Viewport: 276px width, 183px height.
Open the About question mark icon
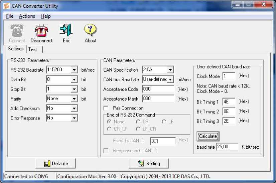tap(90, 30)
